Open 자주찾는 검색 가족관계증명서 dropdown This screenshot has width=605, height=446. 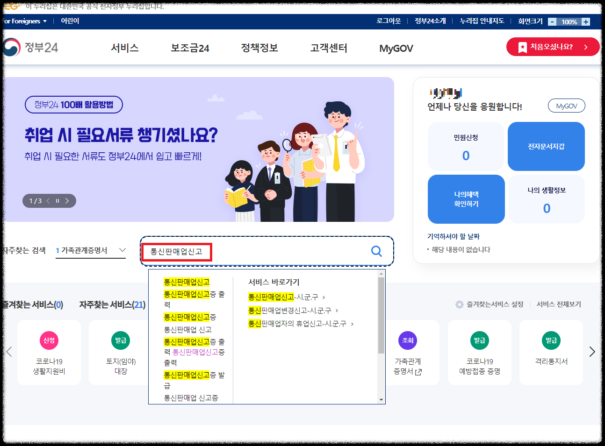pos(91,251)
